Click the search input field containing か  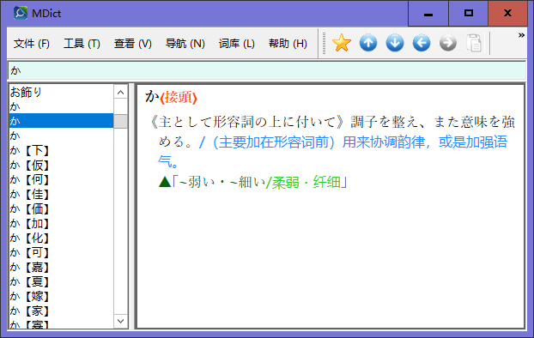tap(267, 70)
